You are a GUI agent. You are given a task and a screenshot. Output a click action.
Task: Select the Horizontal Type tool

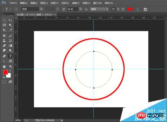10,56
